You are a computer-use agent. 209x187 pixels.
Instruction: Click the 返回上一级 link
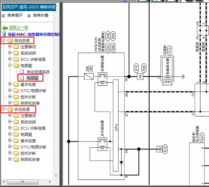18,27
